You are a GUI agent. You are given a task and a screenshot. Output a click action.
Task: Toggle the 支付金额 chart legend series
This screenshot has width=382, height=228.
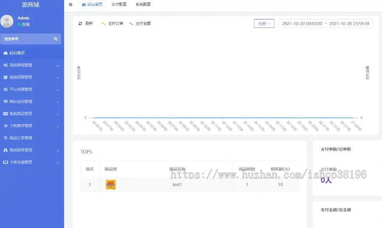click(140, 24)
